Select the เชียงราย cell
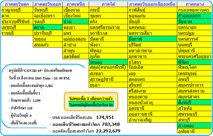 click(x=76, y=10)
